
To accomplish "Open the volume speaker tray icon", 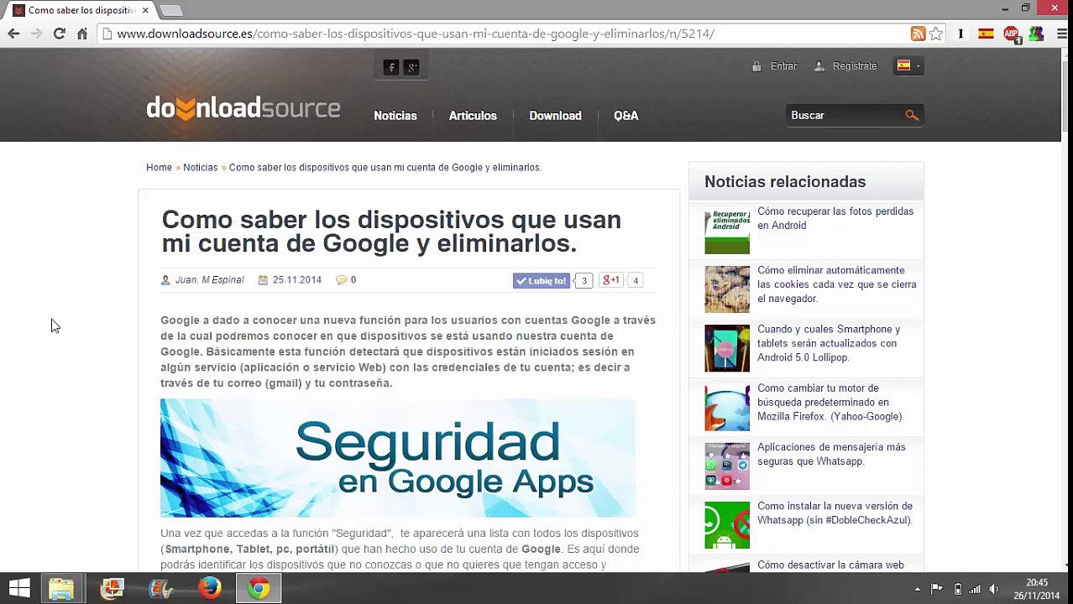I will click(994, 589).
